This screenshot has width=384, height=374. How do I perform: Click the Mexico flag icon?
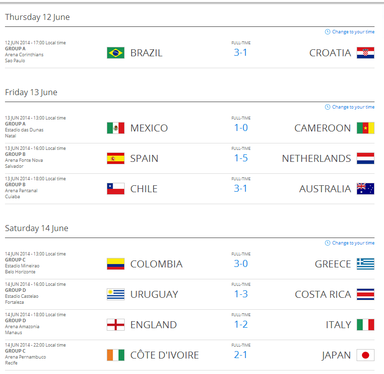[116, 128]
